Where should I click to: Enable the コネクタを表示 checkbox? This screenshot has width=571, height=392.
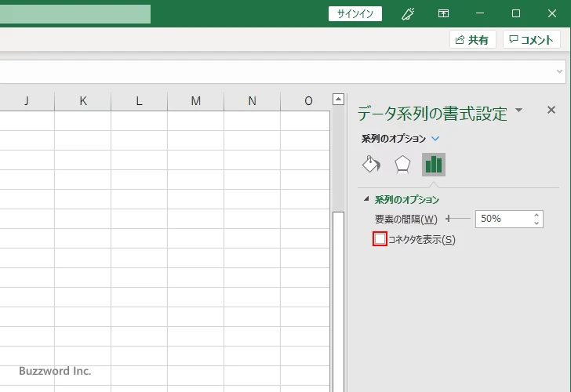click(x=380, y=239)
